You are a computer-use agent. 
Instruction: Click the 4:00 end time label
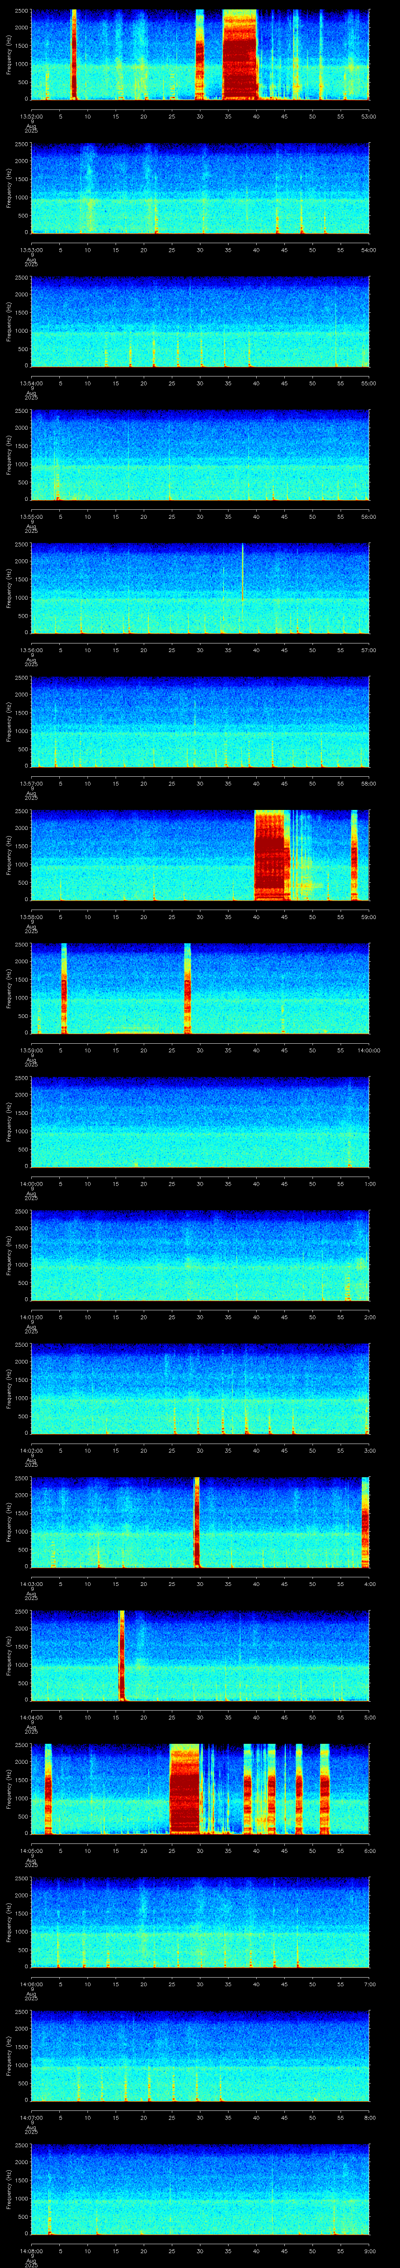tap(369, 1584)
